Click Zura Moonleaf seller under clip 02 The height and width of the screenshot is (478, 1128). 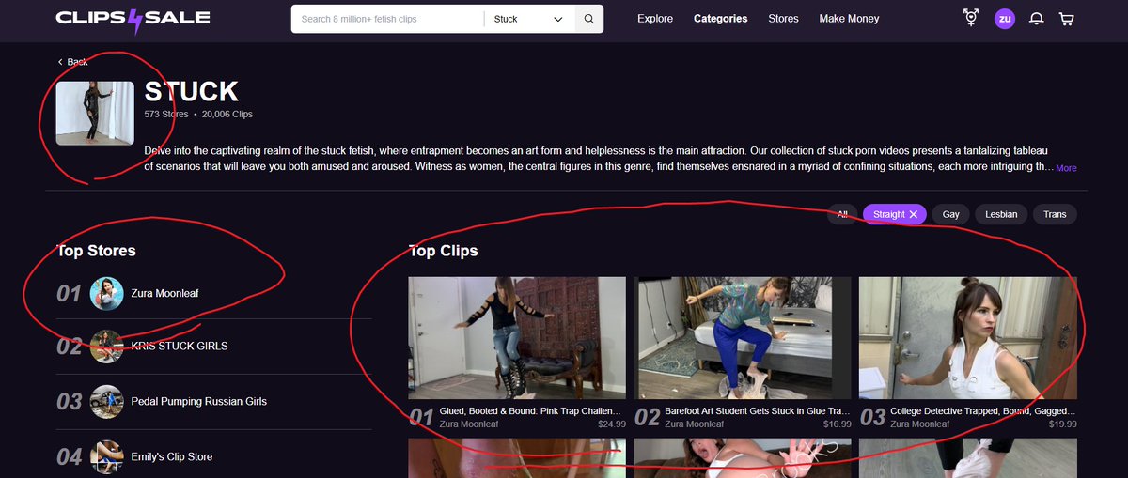pyautogui.click(x=695, y=424)
